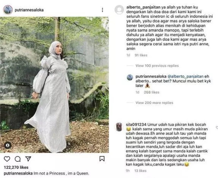Open three-dot post options menu
218x178 pixels.
[x=103, y=10]
